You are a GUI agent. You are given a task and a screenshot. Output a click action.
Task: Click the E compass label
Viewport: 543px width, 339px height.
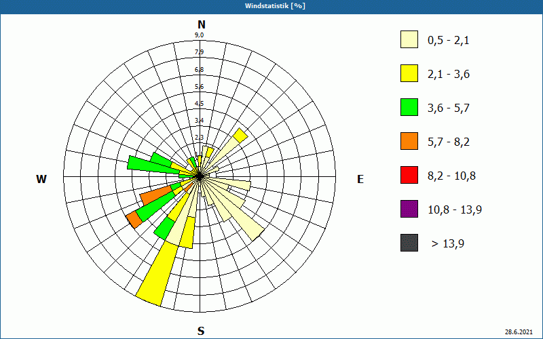(x=360, y=179)
